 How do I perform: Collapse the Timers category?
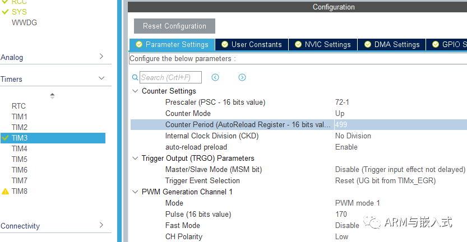pyautogui.click(x=101, y=79)
